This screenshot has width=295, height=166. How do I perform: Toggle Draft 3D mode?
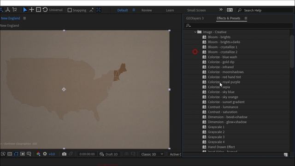pos(109,154)
